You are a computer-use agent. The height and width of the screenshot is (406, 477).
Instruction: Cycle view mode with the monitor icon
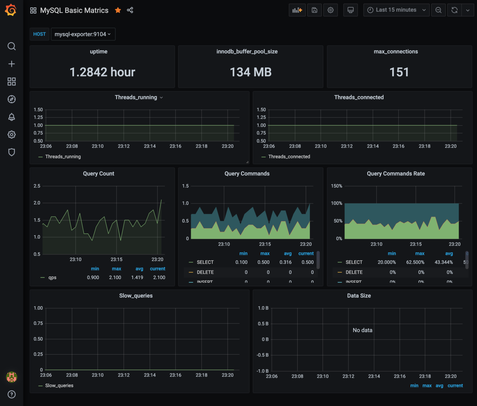click(x=350, y=10)
